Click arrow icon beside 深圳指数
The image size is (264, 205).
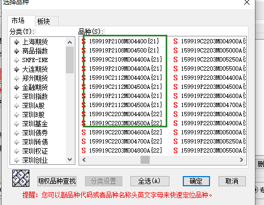tap(17, 97)
